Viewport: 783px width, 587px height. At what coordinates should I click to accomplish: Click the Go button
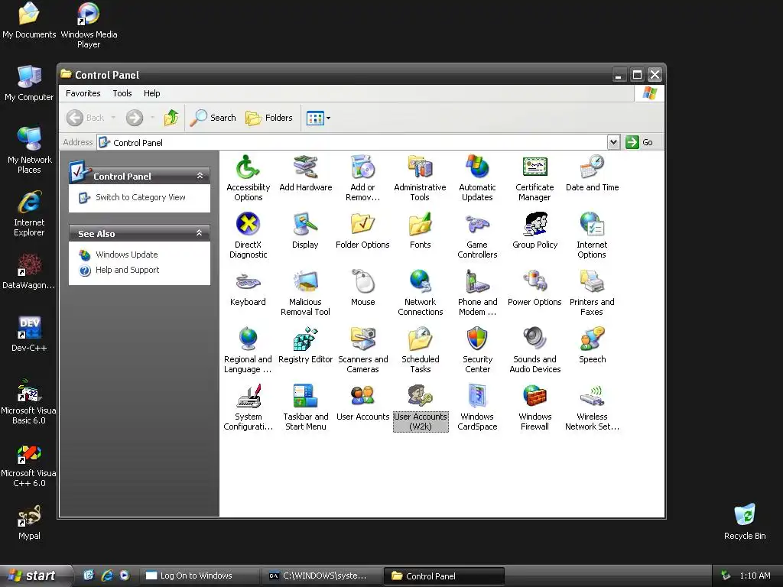pyautogui.click(x=640, y=142)
